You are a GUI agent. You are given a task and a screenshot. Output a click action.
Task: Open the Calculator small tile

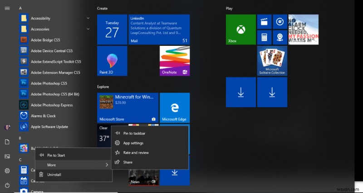point(264,37)
